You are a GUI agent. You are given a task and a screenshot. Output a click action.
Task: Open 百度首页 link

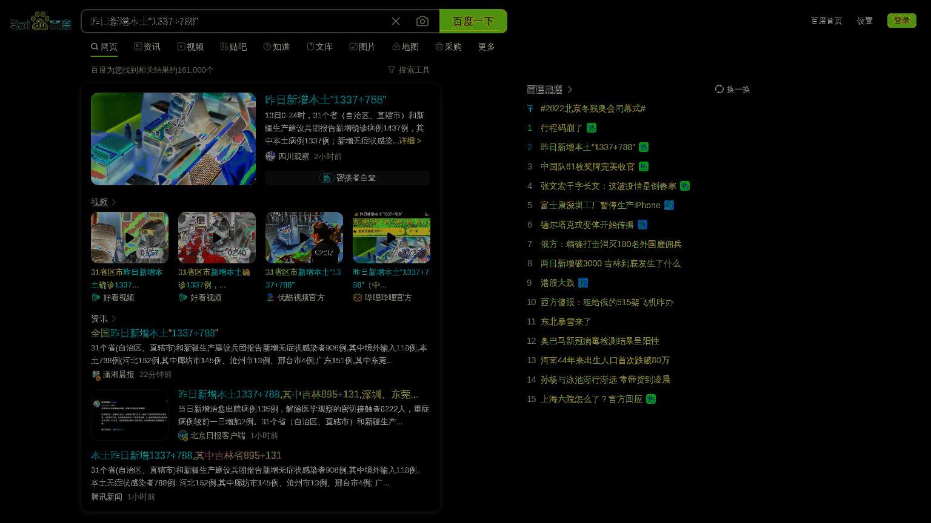[826, 21]
